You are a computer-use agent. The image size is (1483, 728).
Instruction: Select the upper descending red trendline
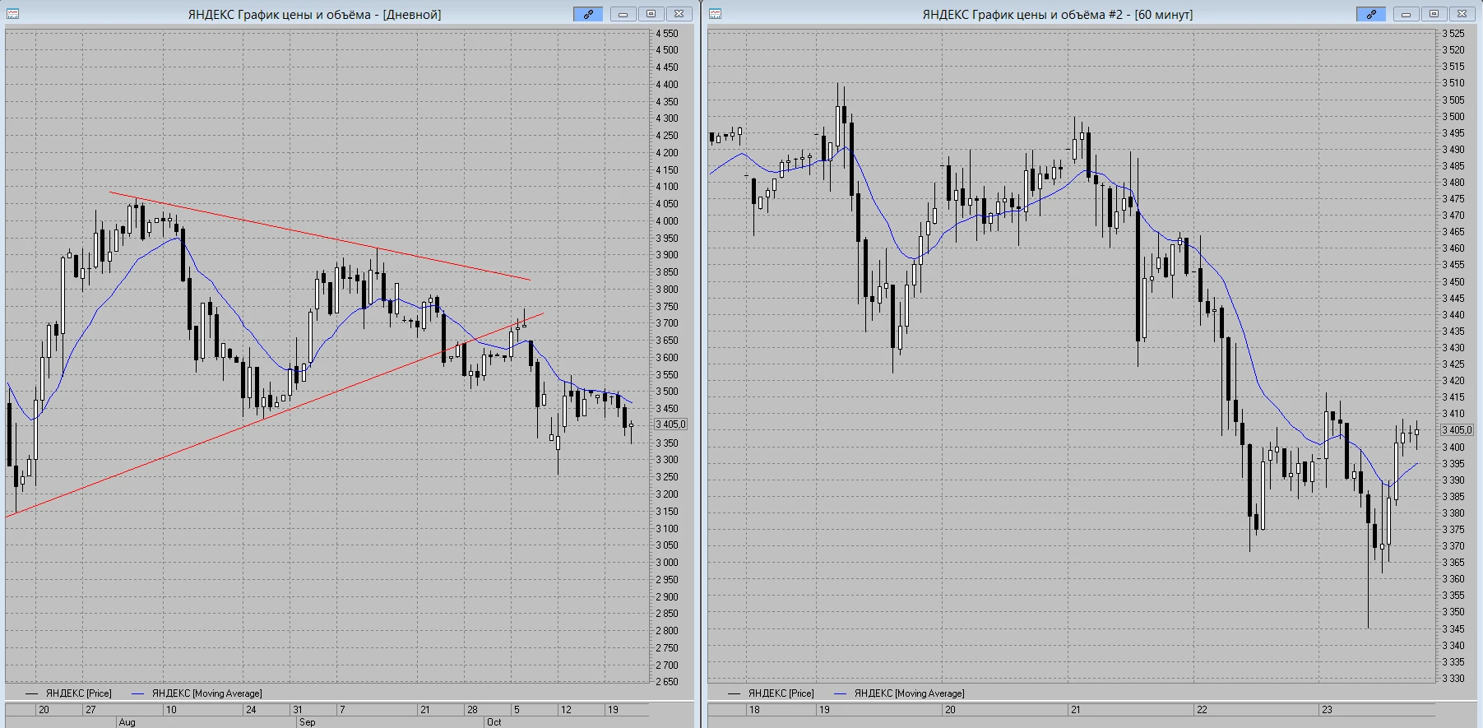(320, 236)
